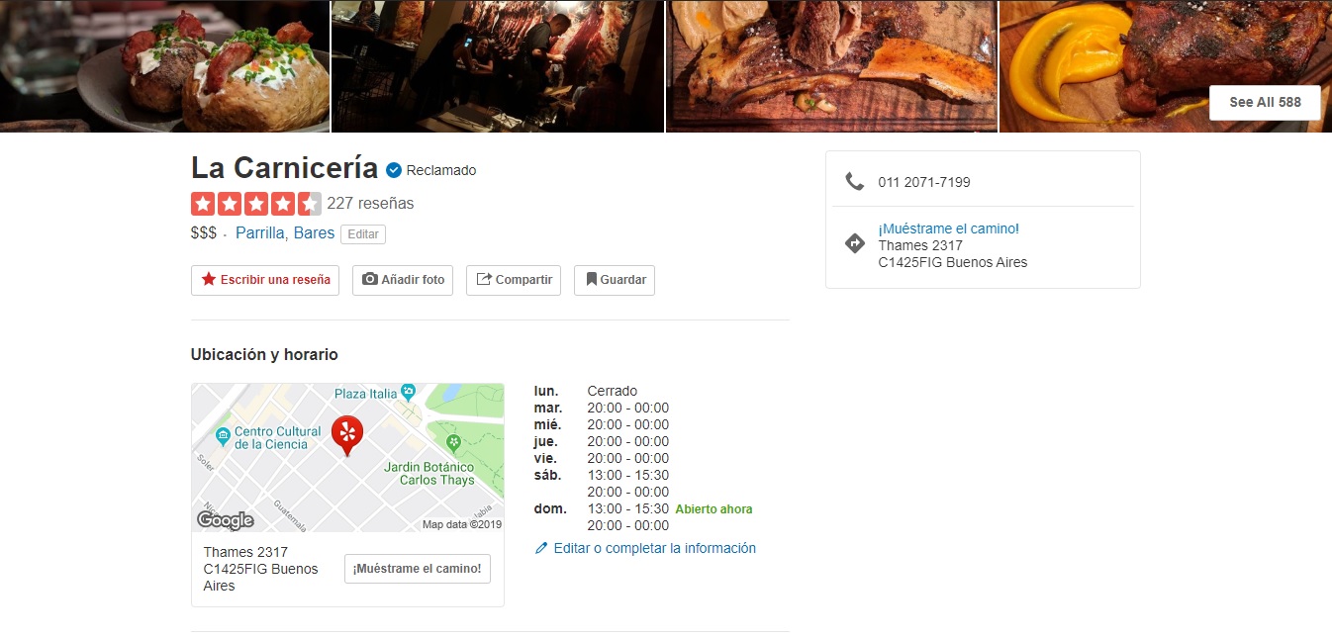Open the baked potato photo thumbnail

(x=164, y=65)
